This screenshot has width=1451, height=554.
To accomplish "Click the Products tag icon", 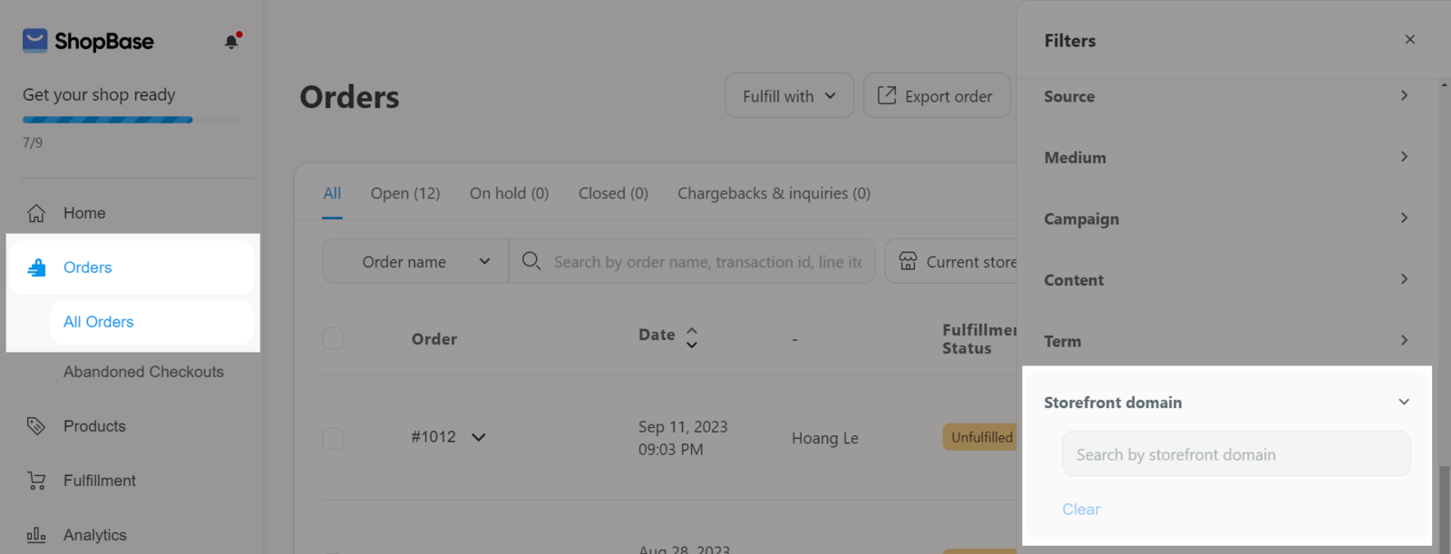I will (36, 426).
